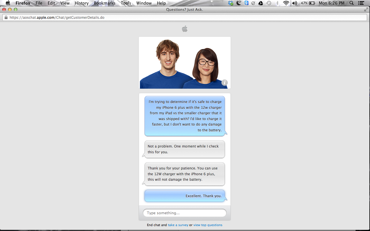The image size is (370, 231).
Task: Close the chat window with red button
Action: 4,10
